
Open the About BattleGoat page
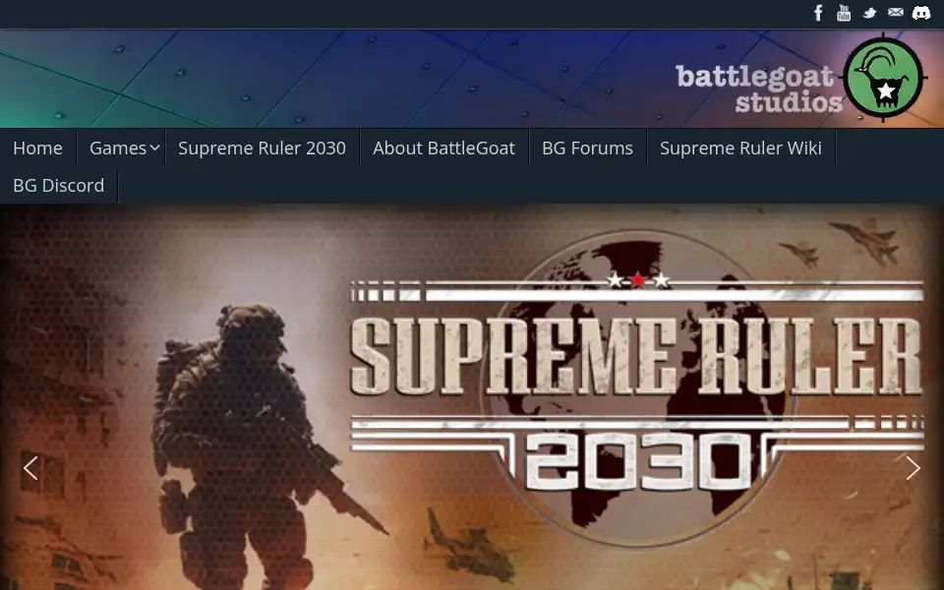pos(443,148)
